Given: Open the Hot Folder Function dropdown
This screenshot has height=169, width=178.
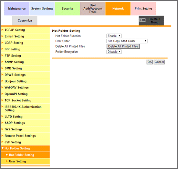Looking at the screenshot, I should pyautogui.click(x=114, y=36).
